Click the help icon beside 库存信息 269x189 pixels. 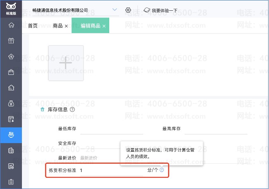pyautogui.click(x=72, y=110)
